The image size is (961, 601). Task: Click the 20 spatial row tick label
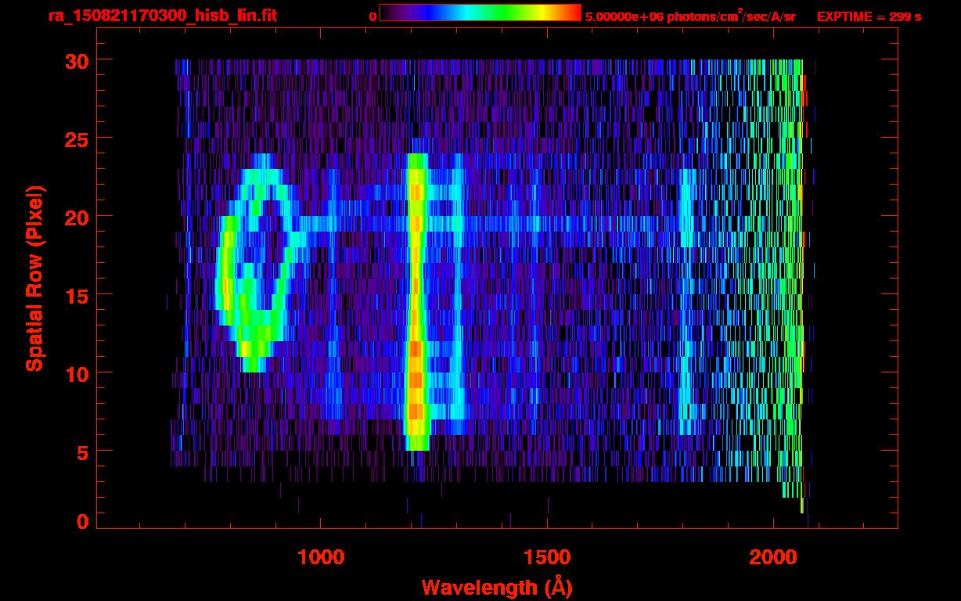[76, 217]
